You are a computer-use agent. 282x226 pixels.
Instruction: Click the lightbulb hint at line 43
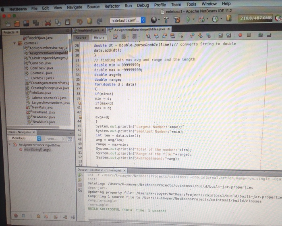pyautogui.click(x=80, y=117)
